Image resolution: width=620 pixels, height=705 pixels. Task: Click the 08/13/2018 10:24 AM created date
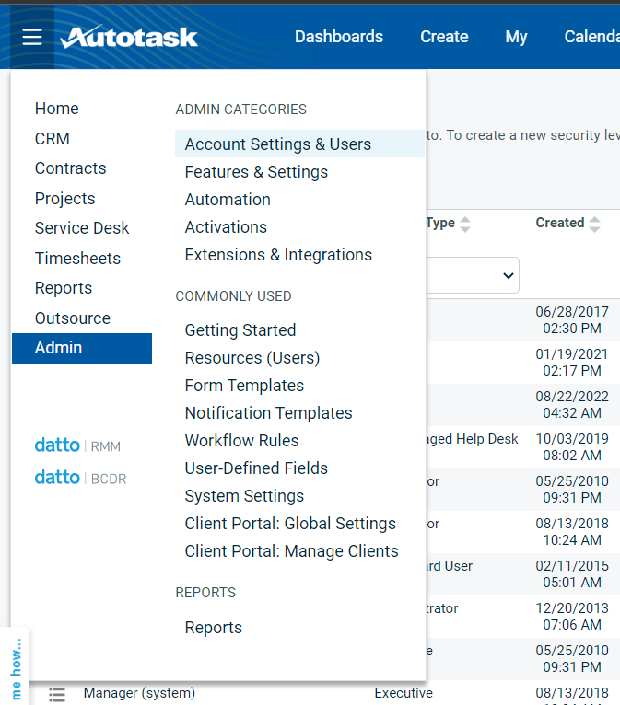(x=572, y=531)
